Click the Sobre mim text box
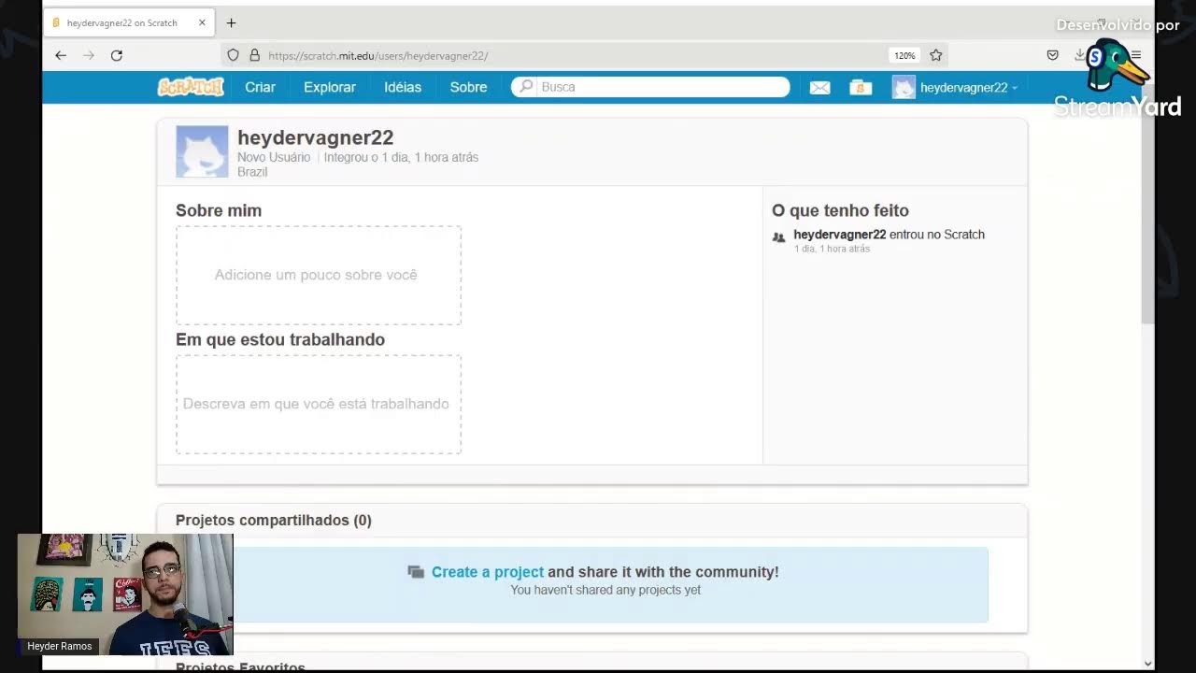The width and height of the screenshot is (1196, 673). [319, 275]
